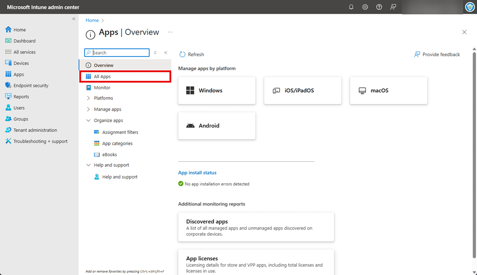Collapse the Help and support group
The height and width of the screenshot is (275, 477).
pos(89,165)
